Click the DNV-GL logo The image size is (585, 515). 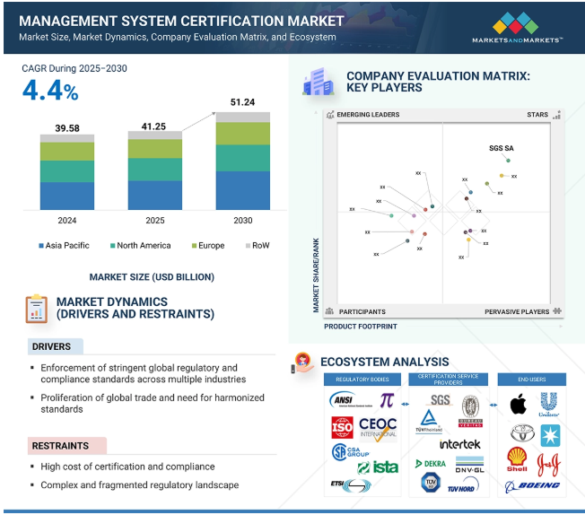(470, 464)
